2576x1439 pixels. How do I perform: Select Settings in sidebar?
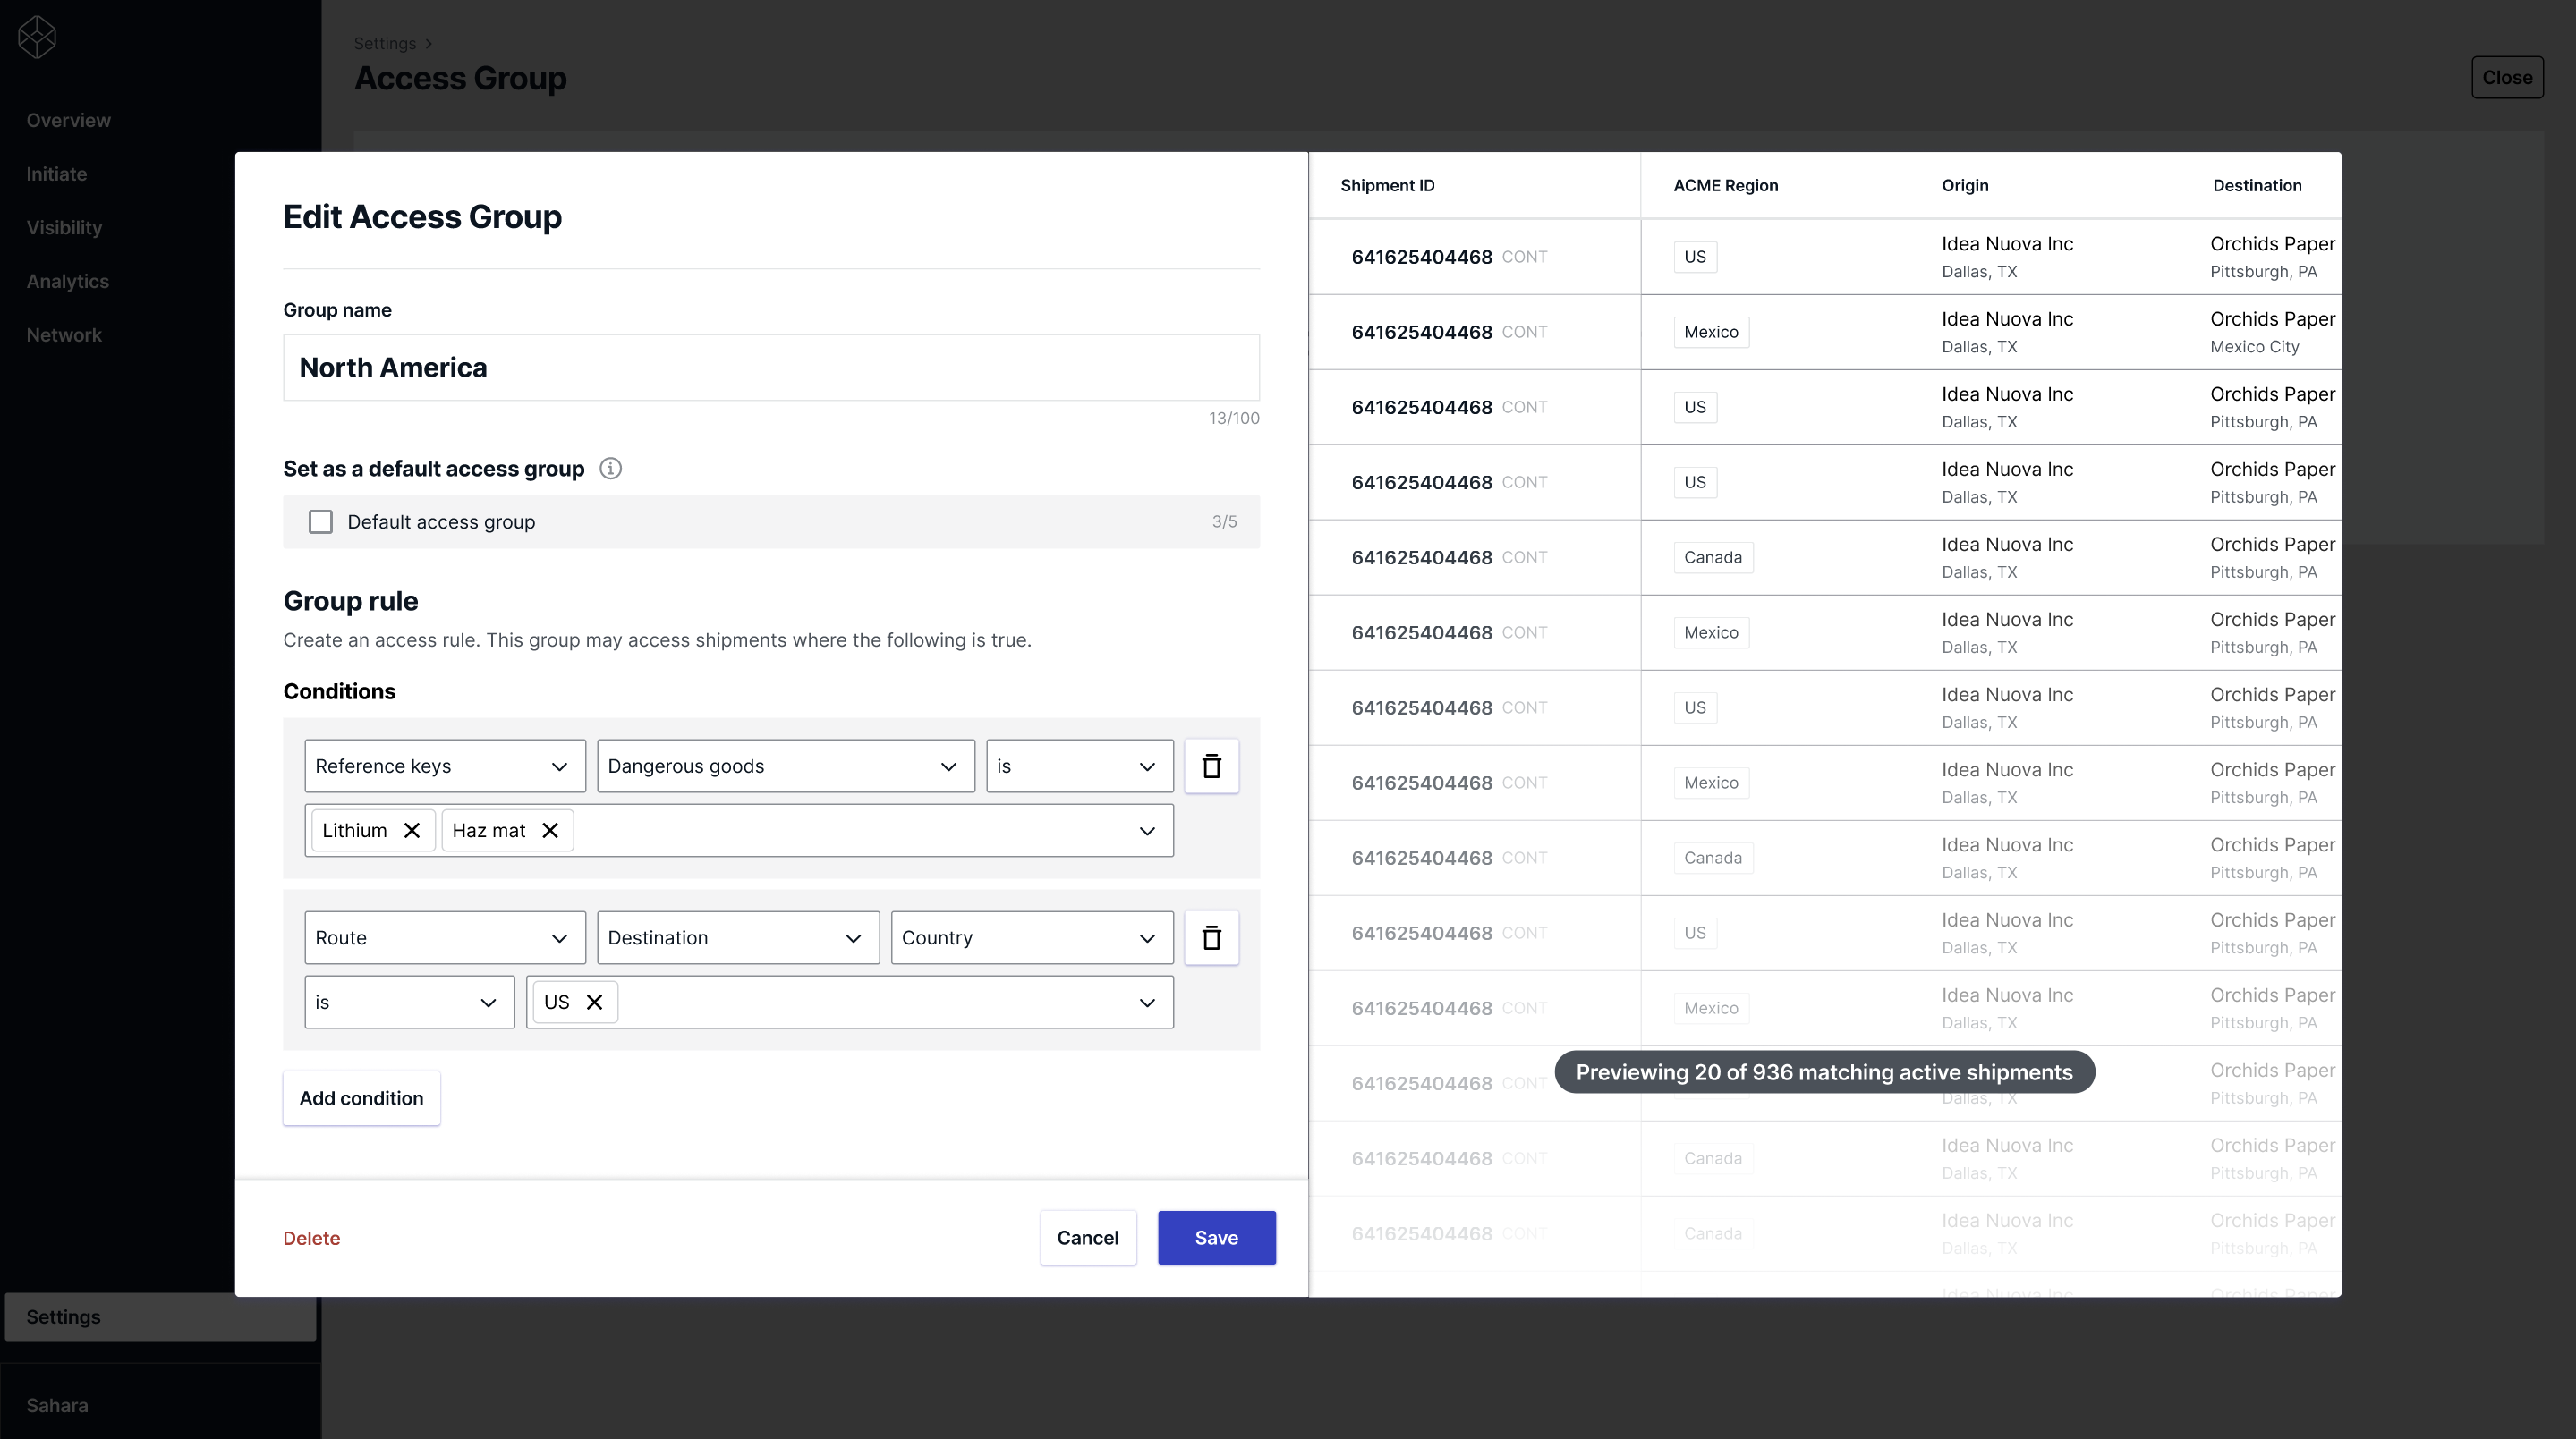pyautogui.click(x=160, y=1317)
